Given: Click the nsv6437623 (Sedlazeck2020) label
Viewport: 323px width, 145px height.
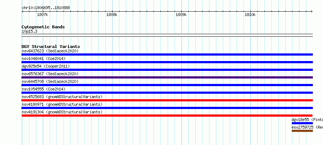Looking at the screenshot, I should 50,51.
